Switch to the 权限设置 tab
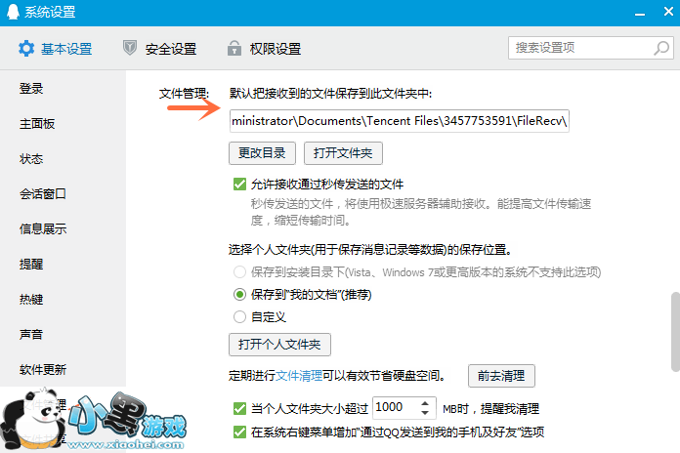This screenshot has width=680, height=453. click(x=264, y=49)
